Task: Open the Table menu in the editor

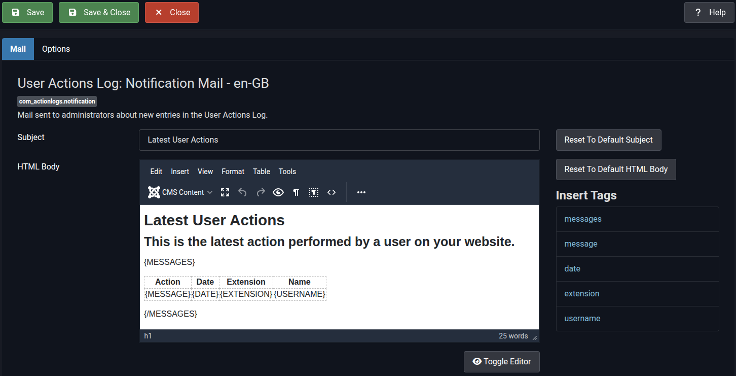Action: point(261,172)
